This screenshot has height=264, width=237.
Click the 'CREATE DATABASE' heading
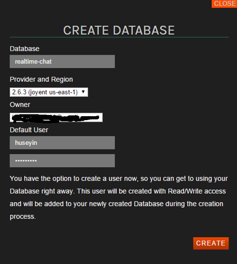point(118,30)
